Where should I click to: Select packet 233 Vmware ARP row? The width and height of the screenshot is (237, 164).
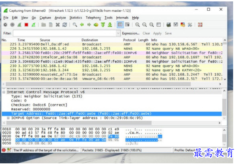112,79
